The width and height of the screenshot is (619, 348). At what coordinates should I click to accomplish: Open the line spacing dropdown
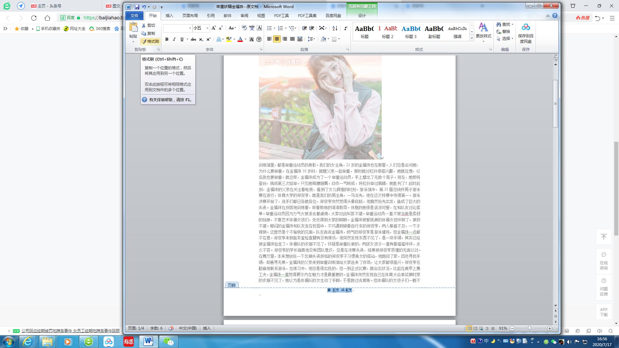coord(311,39)
